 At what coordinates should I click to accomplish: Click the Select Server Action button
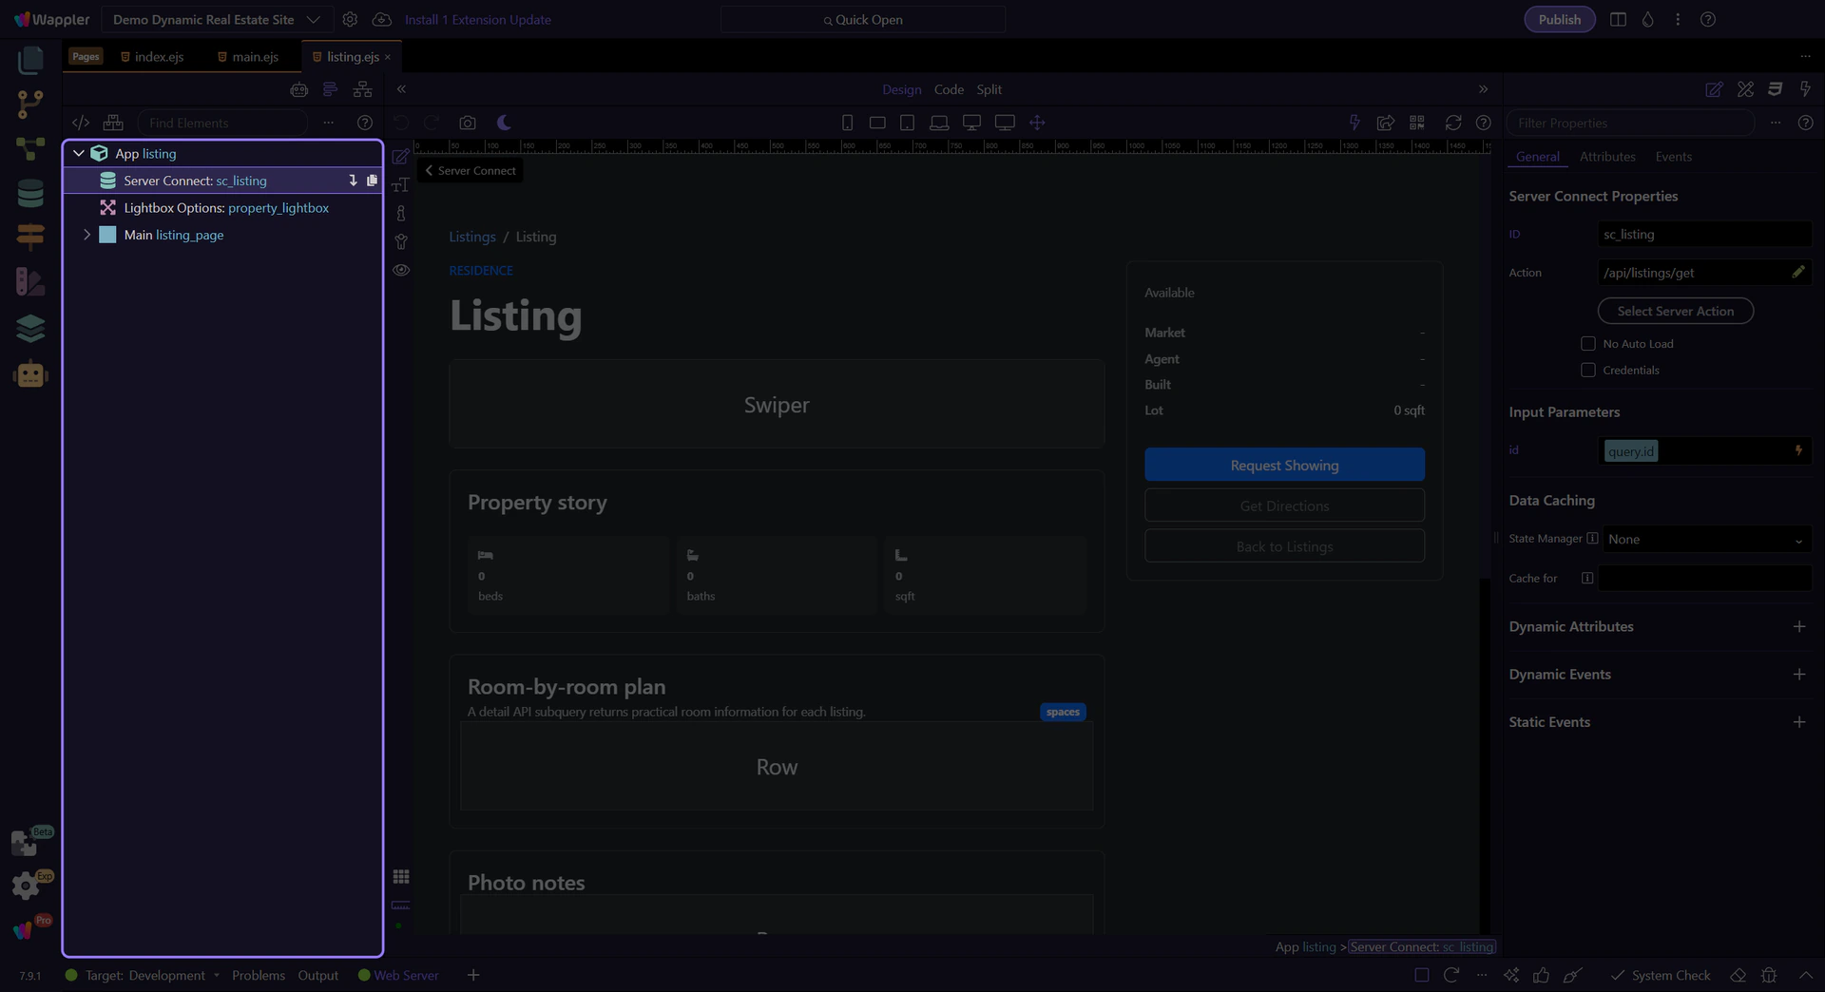[x=1675, y=312]
